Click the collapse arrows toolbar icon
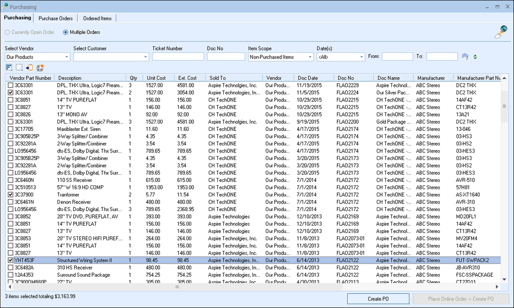 40,67
